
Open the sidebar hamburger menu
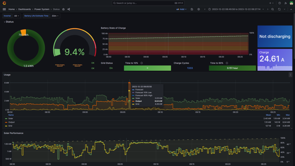4,9
